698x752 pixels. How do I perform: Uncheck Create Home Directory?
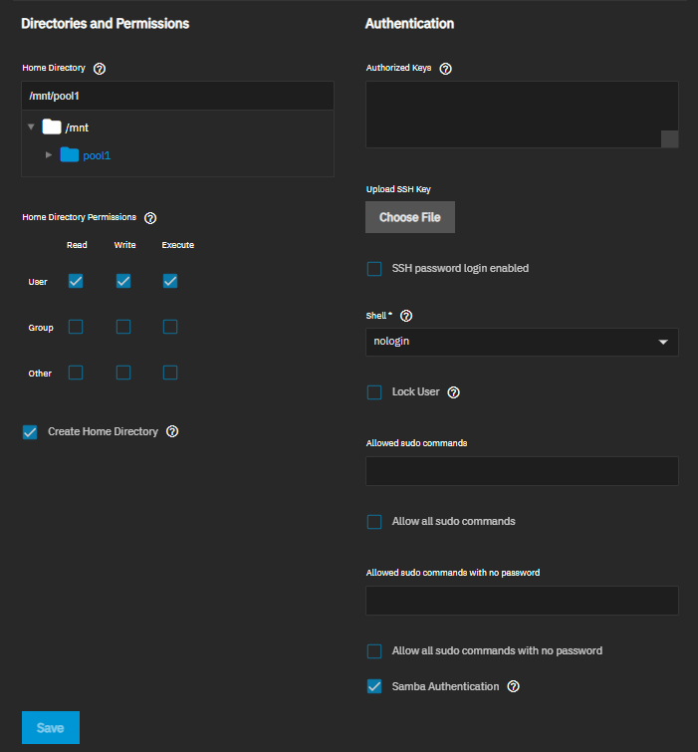[30, 432]
